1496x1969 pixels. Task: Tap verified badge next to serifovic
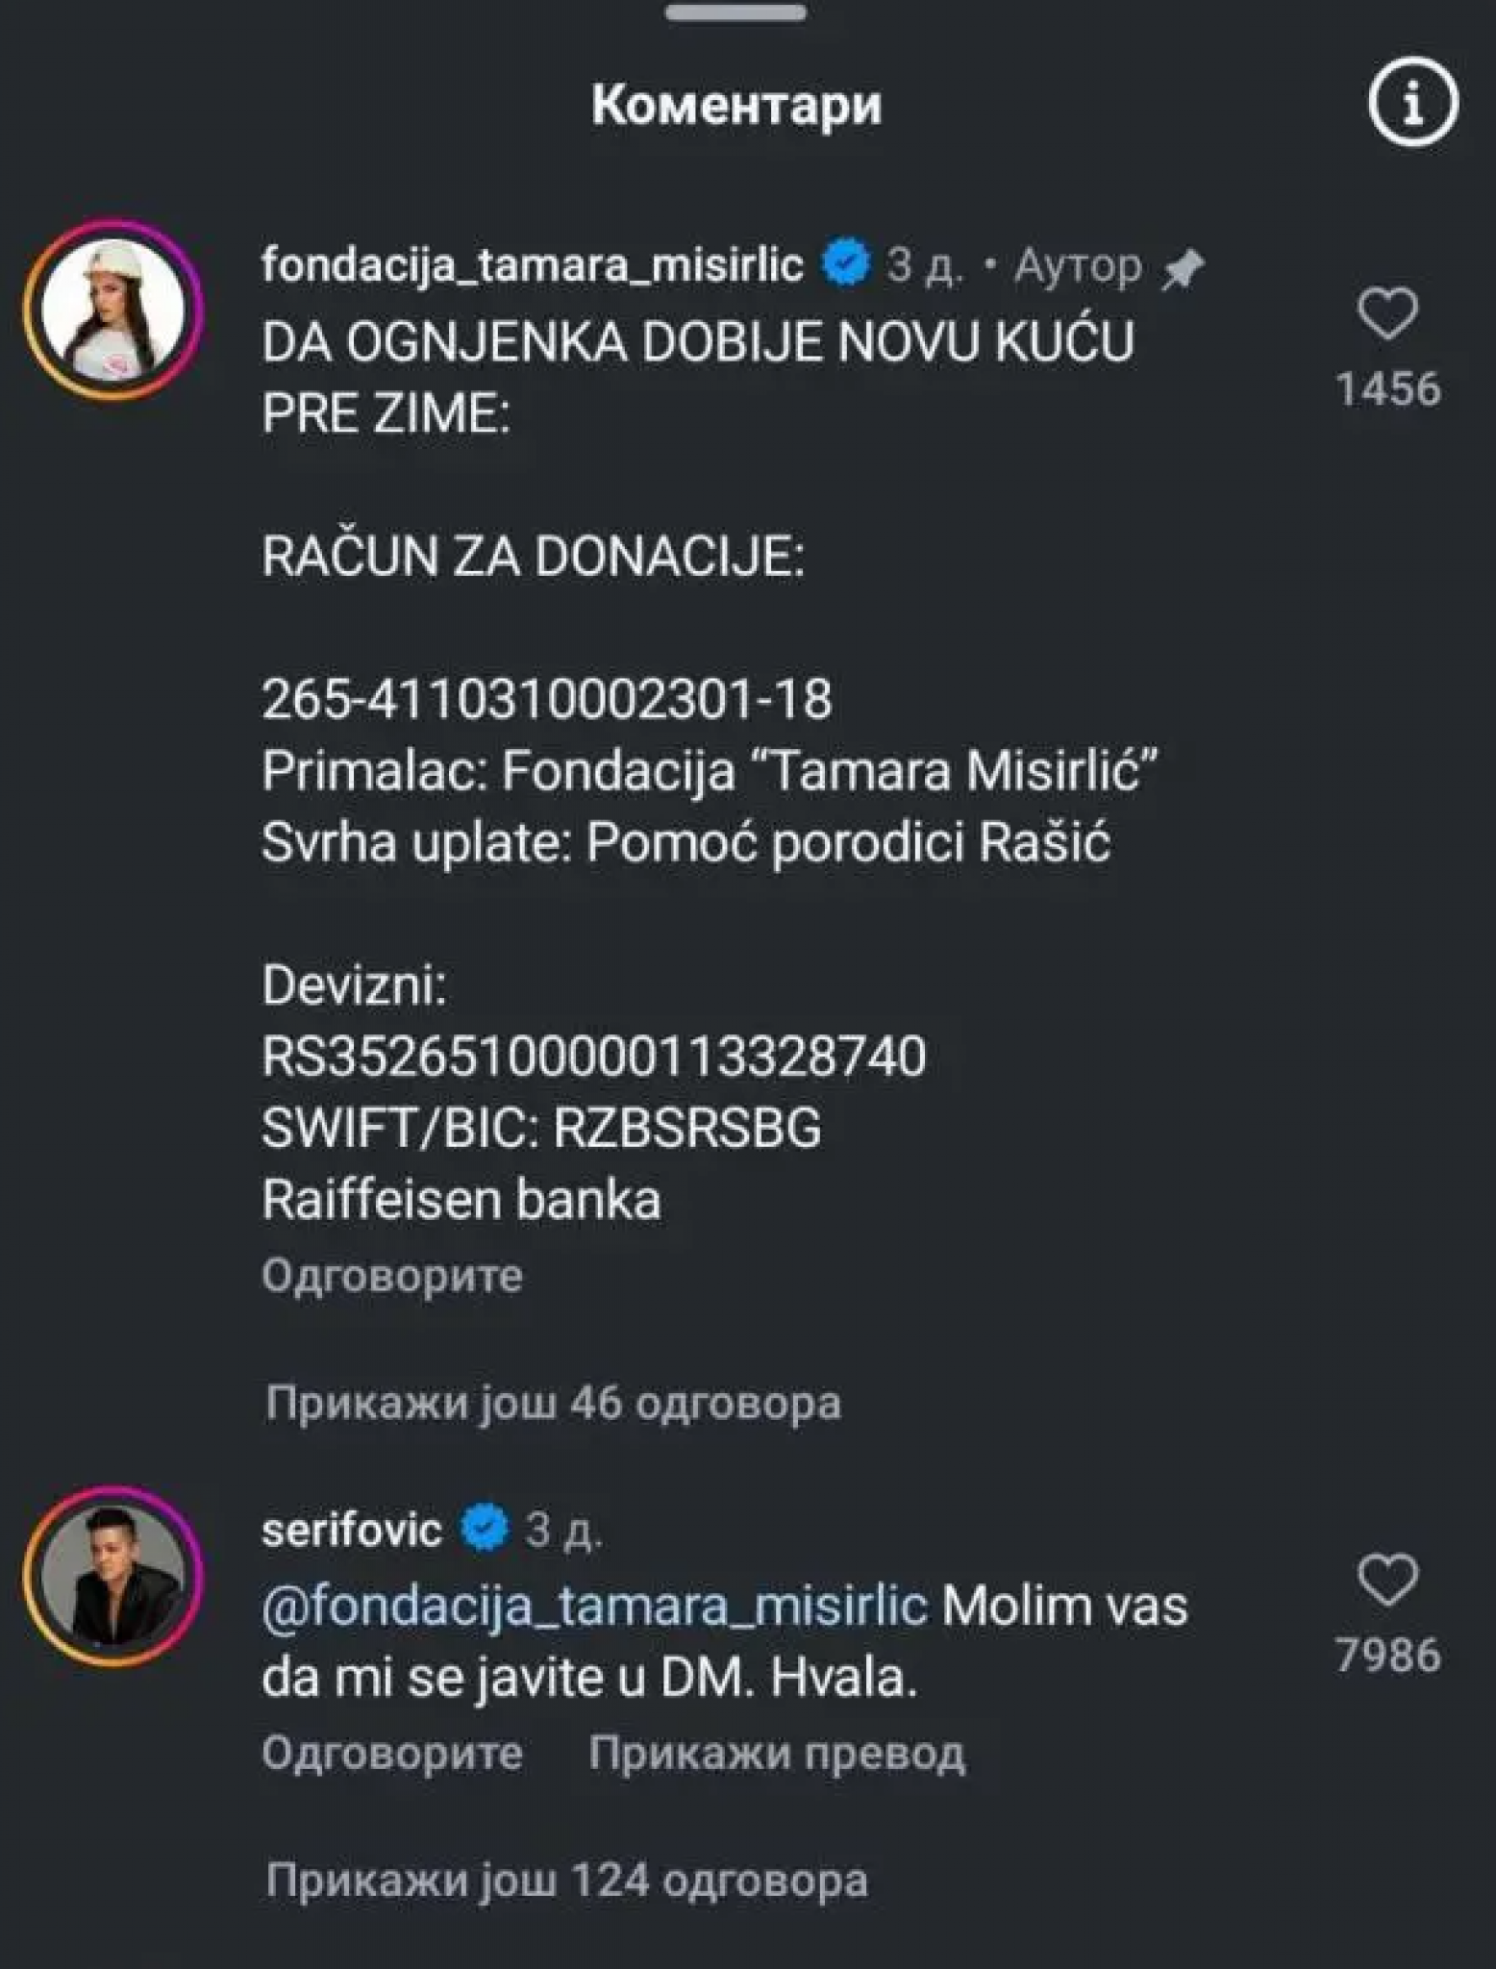(x=486, y=1528)
